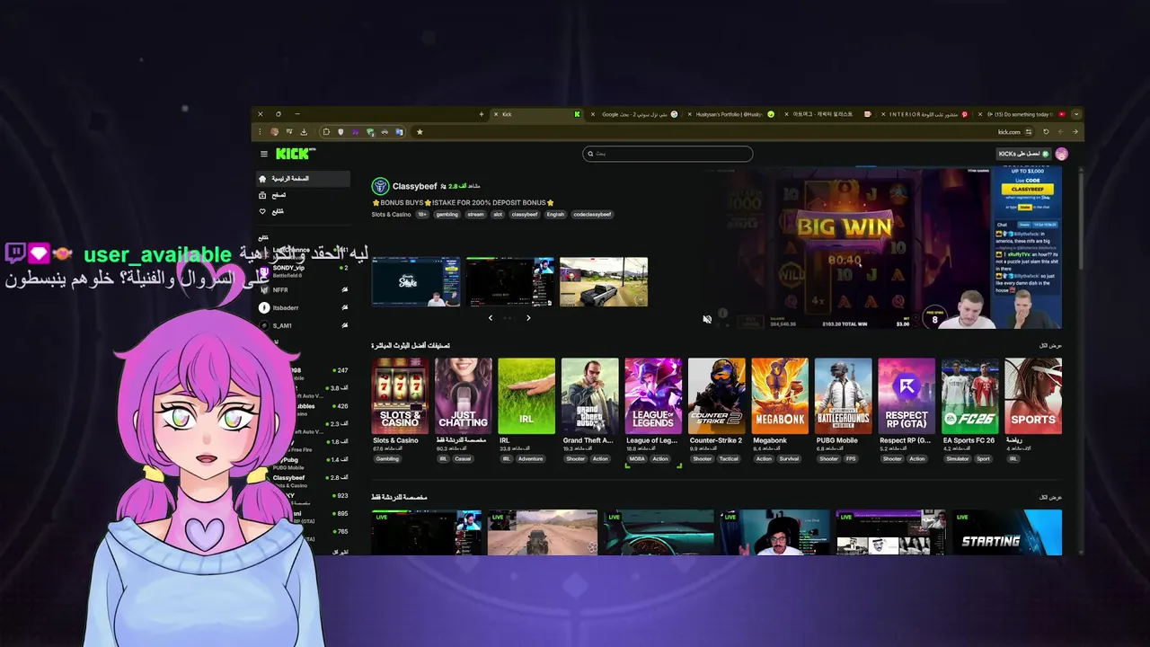Click the MOBA tag under League of Legends

637,459
